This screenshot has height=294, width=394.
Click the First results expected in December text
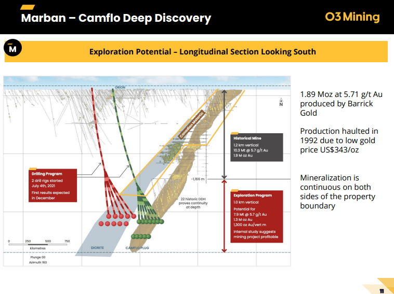[50, 195]
